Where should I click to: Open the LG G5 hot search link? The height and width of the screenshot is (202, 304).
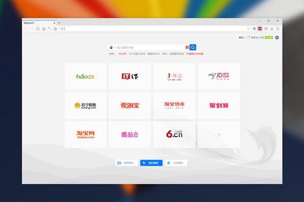click(x=137, y=54)
